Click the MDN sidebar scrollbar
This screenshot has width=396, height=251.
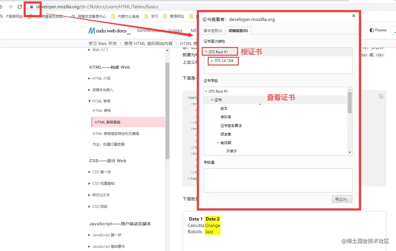pos(168,111)
